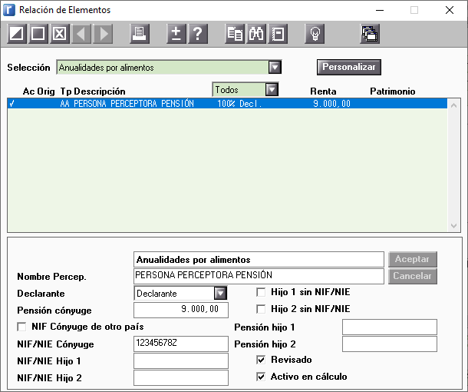Click the NIF/NIE Cónyuge field

[181, 344]
